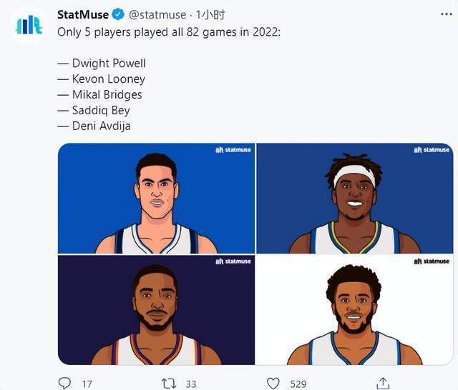Open the @statmuse handle link

coord(157,14)
